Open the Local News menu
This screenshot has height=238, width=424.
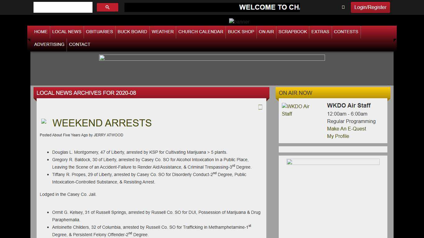click(67, 32)
